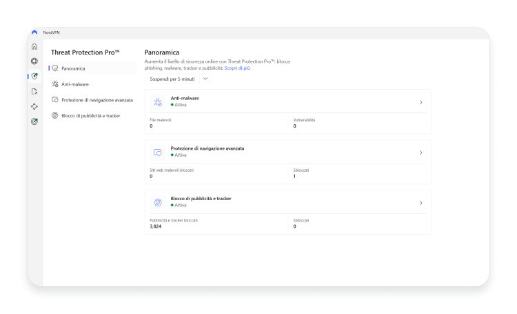Click the Pubblicità e tracker bloccati label
Screen dimensions: 517x314
coord(174,220)
